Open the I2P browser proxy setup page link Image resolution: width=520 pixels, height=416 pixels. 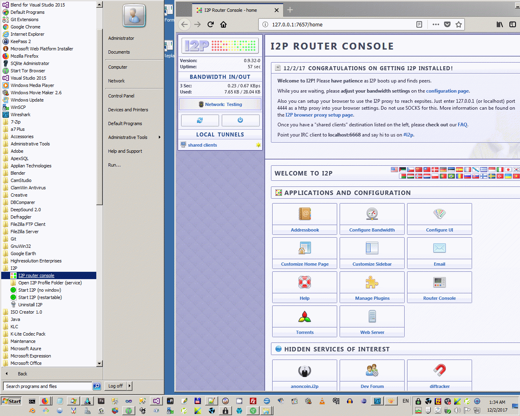pos(319,115)
